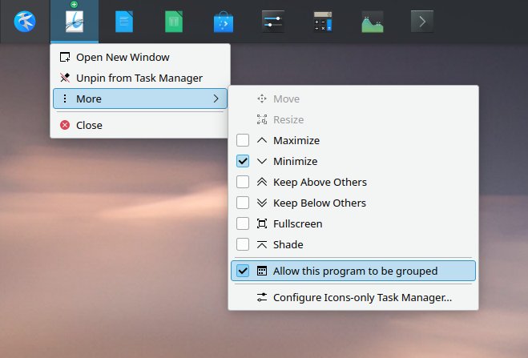Choose Open New Window
Image resolution: width=528 pixels, height=358 pixels.
140,57
